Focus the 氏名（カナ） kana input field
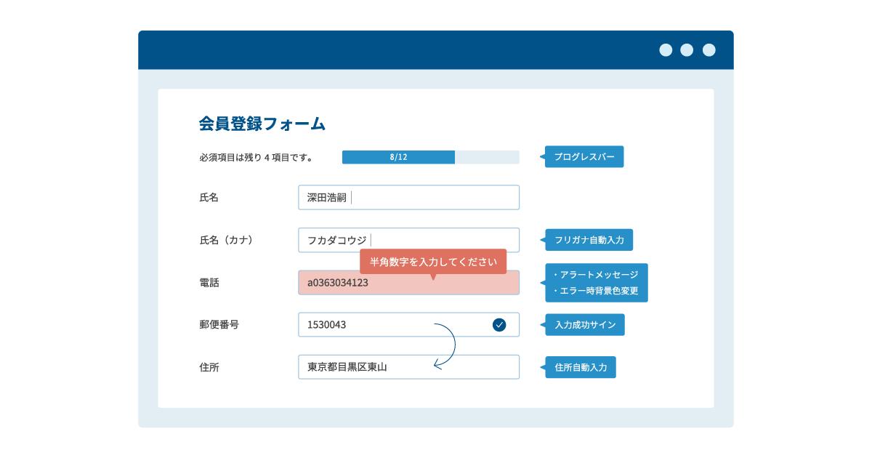Viewport: 872px width, 458px height. pos(408,240)
